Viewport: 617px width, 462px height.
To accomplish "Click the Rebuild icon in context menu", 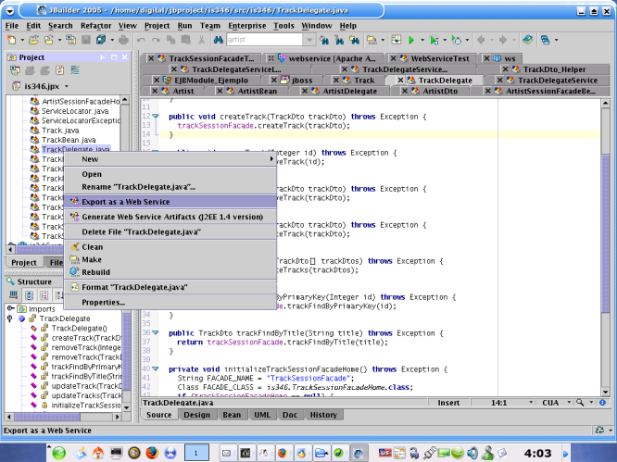I will click(74, 272).
